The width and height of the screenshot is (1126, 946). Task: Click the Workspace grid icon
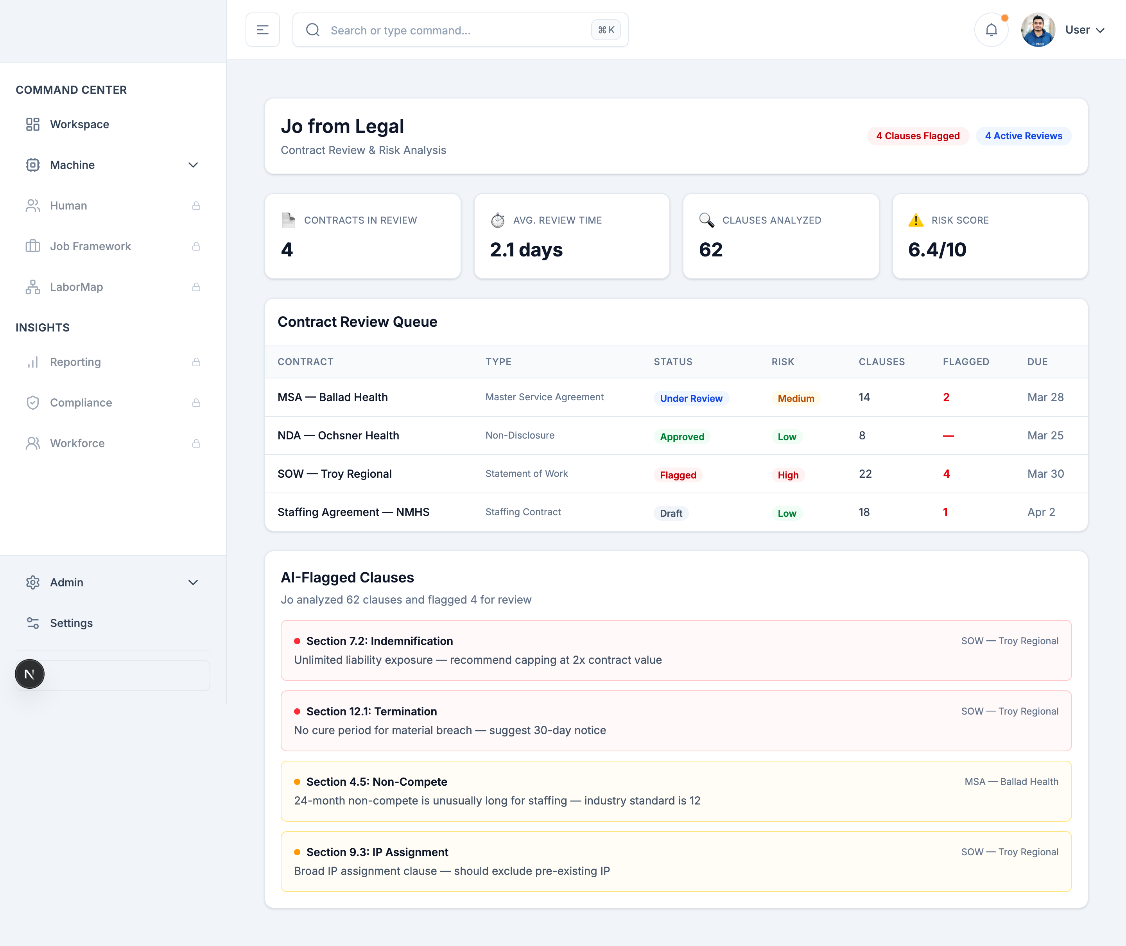(x=33, y=124)
